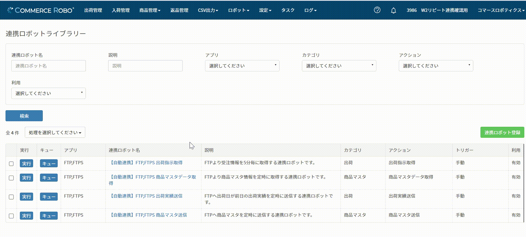Open the アプリ filter dropdown
The image size is (526, 237).
(x=242, y=66)
